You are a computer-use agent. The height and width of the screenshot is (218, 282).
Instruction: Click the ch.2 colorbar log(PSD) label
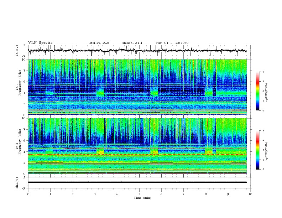click(x=267, y=152)
